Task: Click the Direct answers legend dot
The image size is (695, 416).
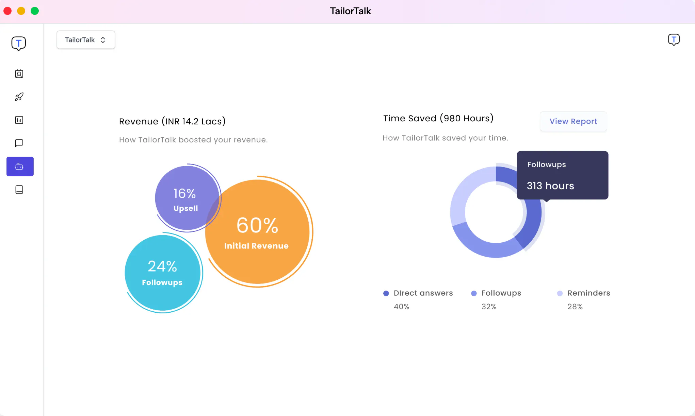Action: (x=386, y=293)
